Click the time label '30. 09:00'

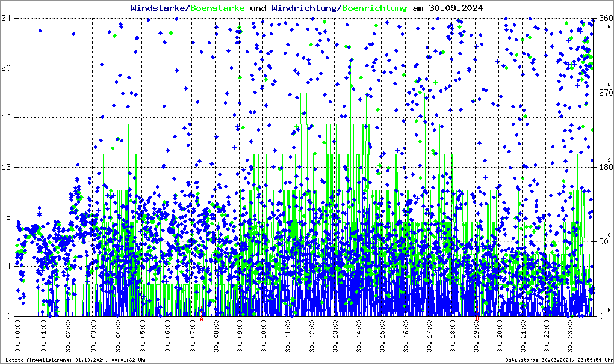pos(240,336)
